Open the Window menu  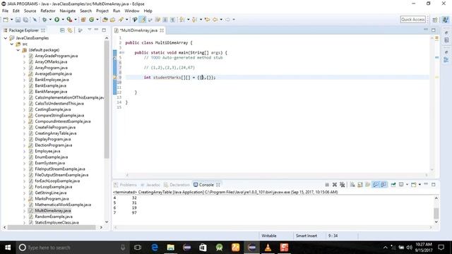pyautogui.click(x=132, y=11)
